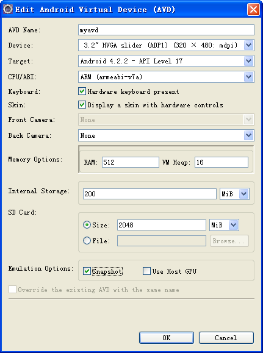The image size is (263, 353).
Task: Click the AVD gear icon in title bar
Action: (x=8, y=10)
